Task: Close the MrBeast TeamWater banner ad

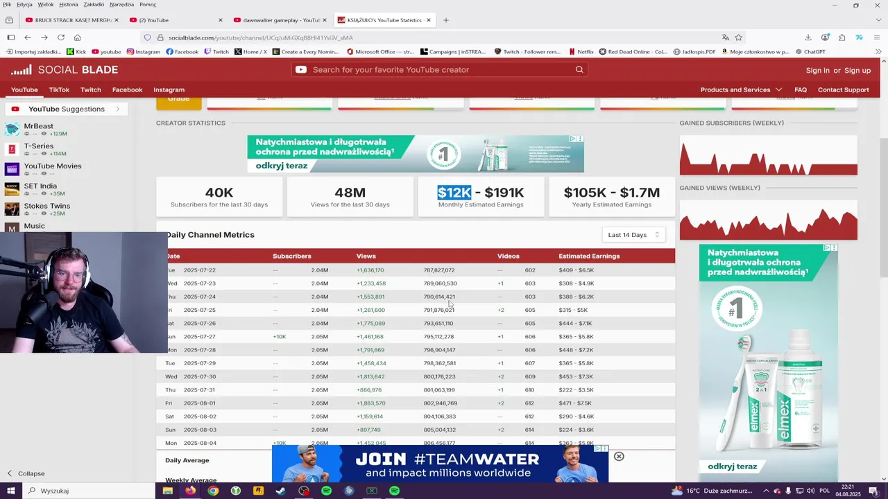Action: point(619,456)
